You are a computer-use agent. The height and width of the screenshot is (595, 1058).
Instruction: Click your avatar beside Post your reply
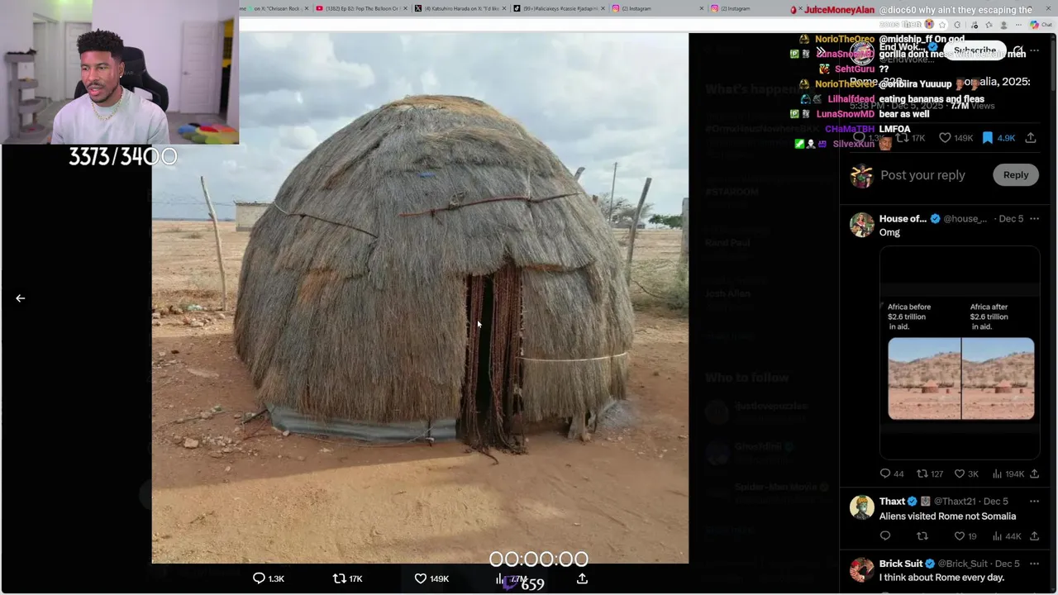click(862, 175)
